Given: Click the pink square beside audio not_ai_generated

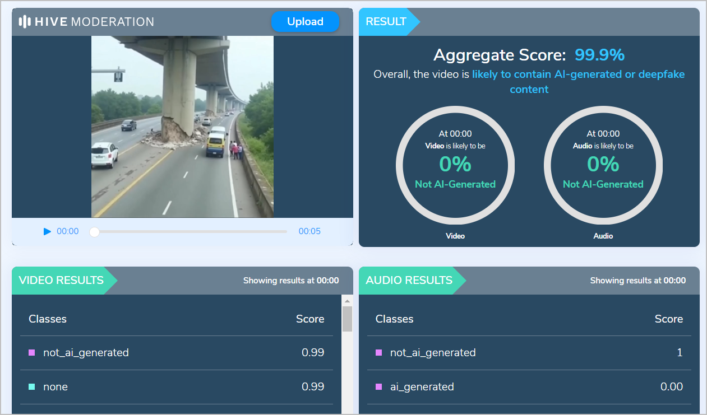Looking at the screenshot, I should pos(379,353).
